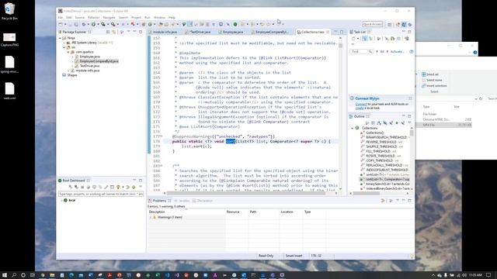This screenshot has height=279, width=497.
Task: Click the Open console monitor toolbar icon
Action: coord(221,24)
